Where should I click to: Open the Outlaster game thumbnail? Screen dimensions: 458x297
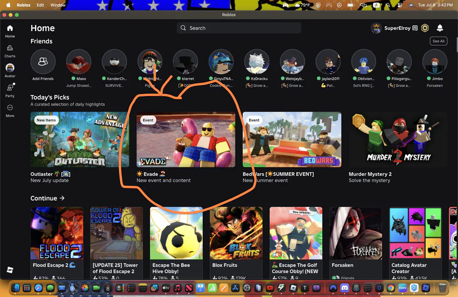coord(80,139)
